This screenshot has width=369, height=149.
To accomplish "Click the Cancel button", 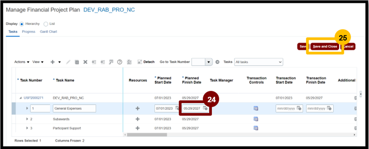I will click(349, 47).
